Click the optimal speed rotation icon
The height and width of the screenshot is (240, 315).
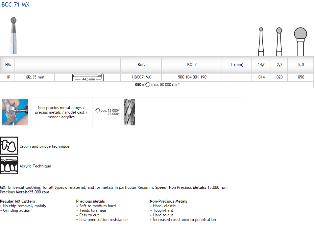(98, 110)
